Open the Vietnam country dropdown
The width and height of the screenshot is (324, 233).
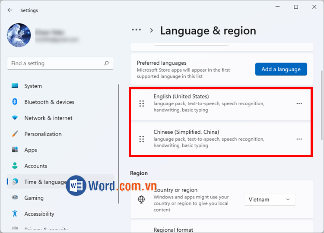pyautogui.click(x=270, y=199)
